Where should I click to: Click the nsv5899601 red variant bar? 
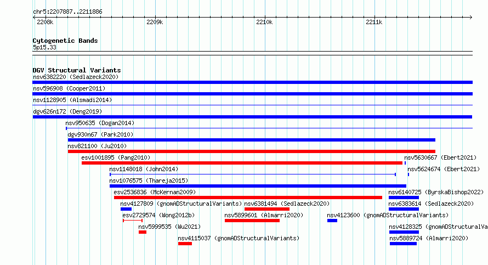pyautogui.click(x=252, y=221)
